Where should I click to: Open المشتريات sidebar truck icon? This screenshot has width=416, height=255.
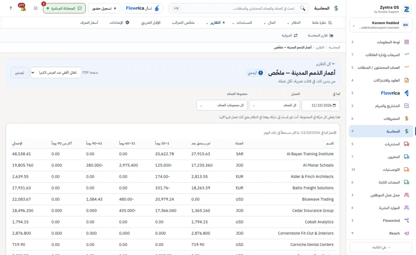[406, 144]
